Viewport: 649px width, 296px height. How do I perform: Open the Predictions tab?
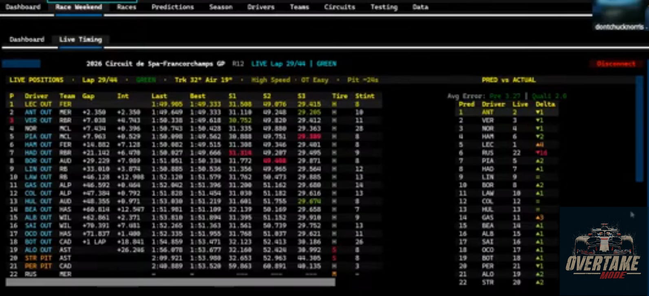click(x=173, y=7)
